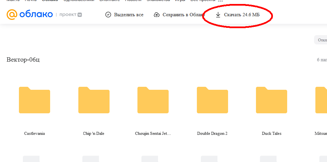Click the Облако @ logo

(x=30, y=15)
